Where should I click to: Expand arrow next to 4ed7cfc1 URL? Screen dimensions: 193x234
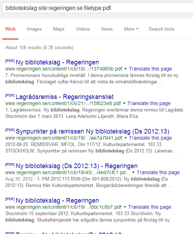coord(133,172)
